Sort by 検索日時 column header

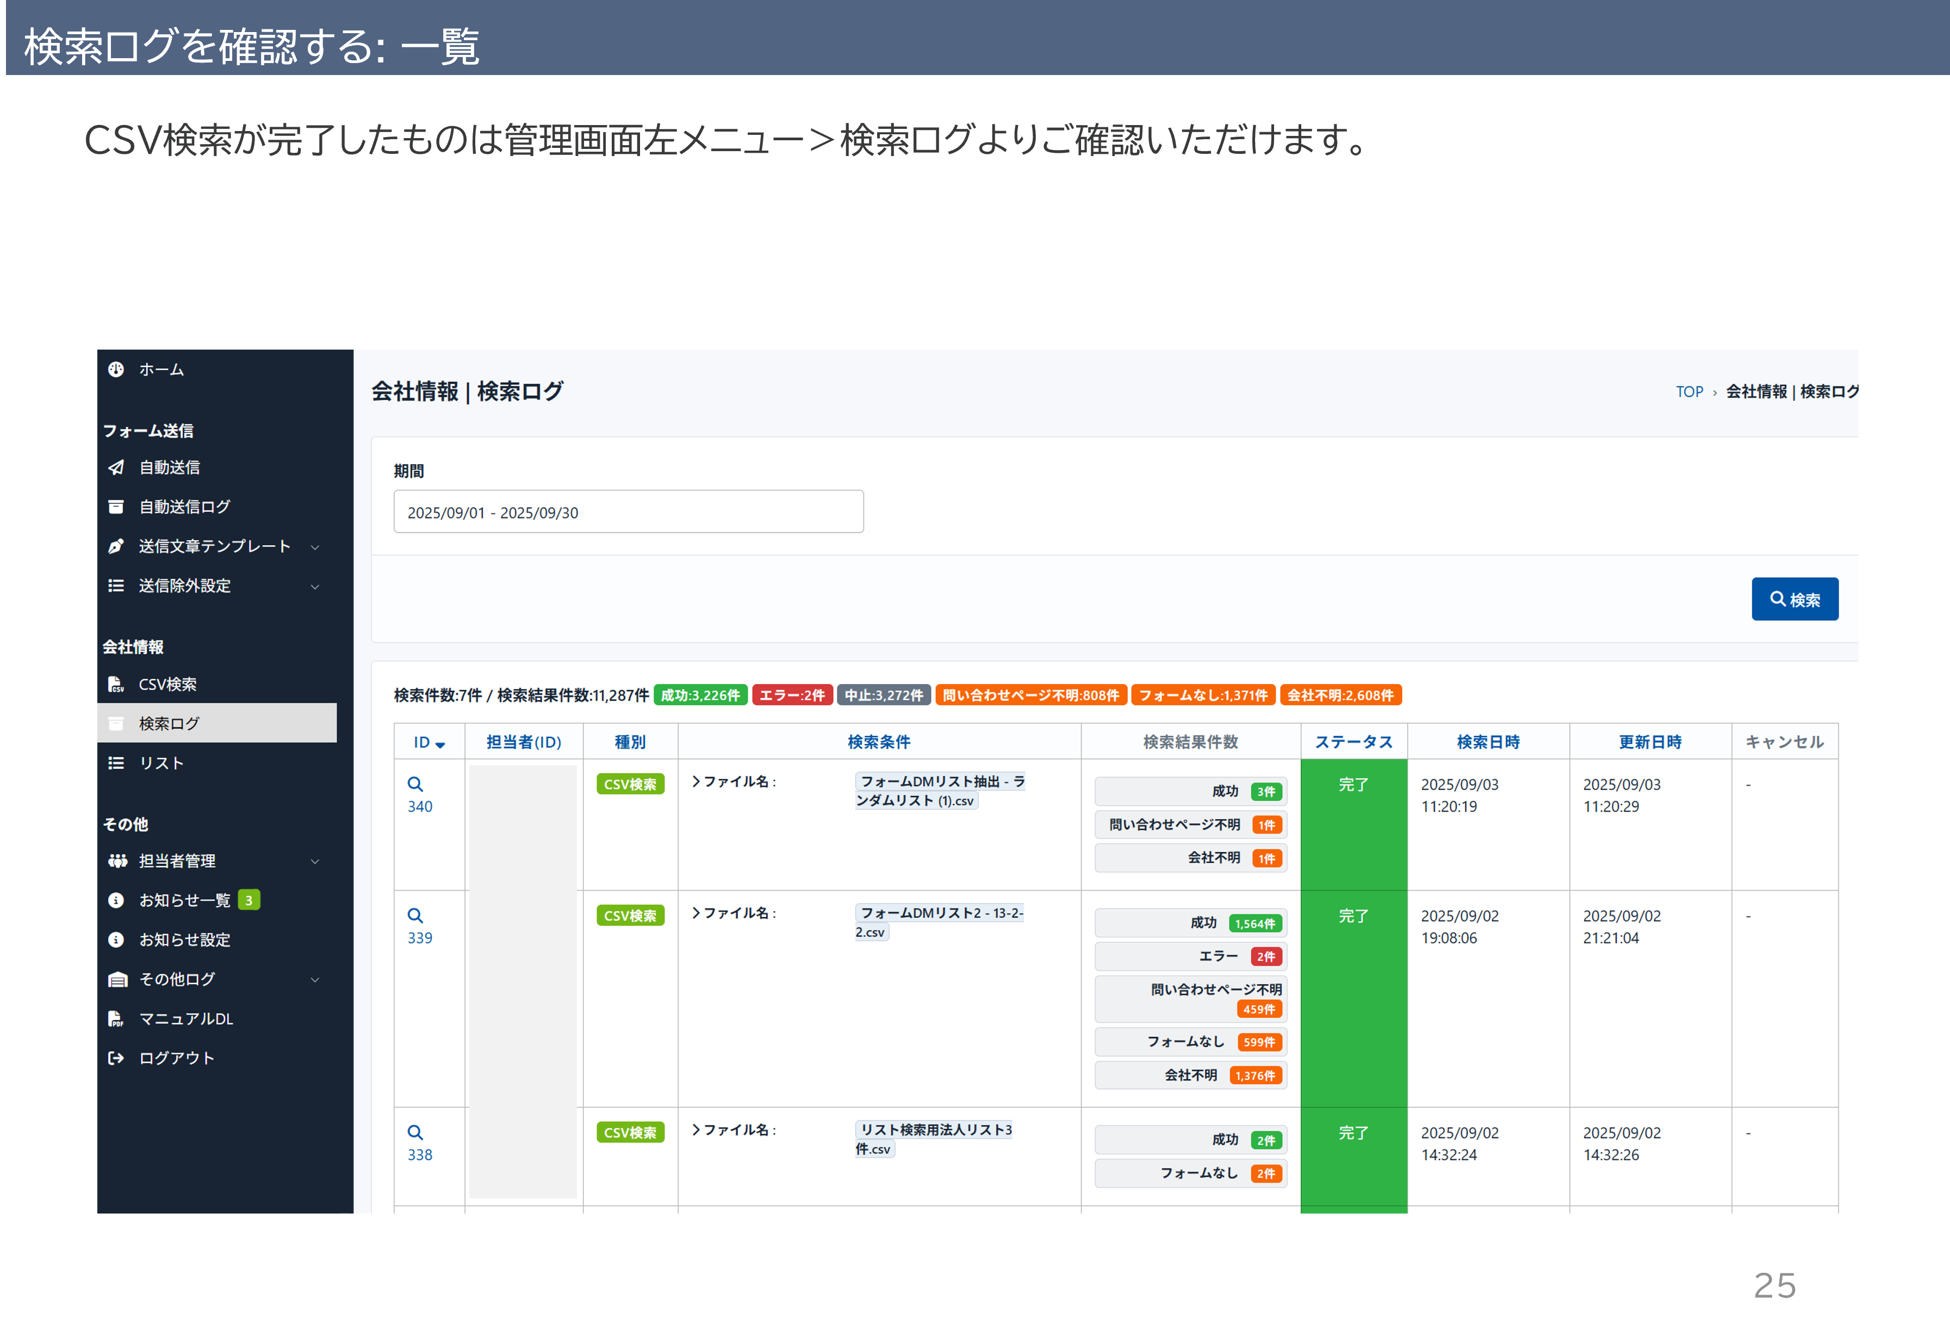pyautogui.click(x=1487, y=743)
